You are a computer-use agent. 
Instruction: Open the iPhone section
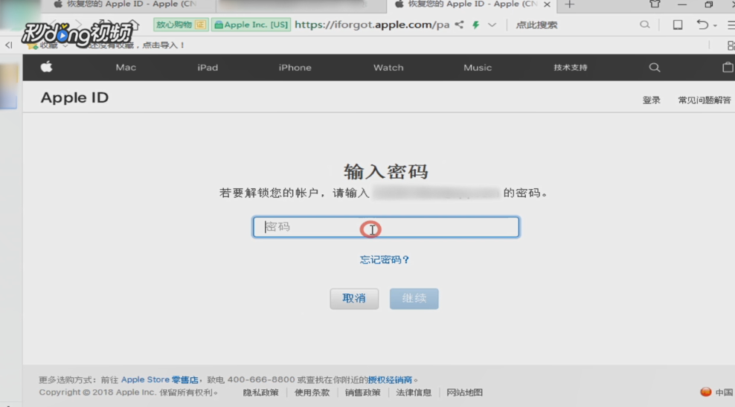point(295,68)
